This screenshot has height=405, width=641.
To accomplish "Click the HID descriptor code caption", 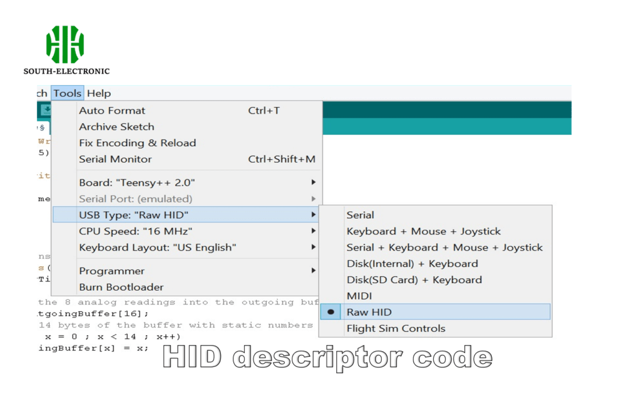I will point(326,357).
